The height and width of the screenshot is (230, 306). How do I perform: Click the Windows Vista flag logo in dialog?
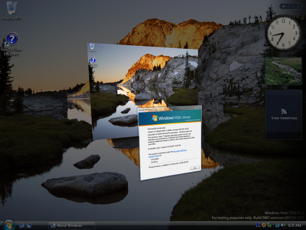click(154, 118)
